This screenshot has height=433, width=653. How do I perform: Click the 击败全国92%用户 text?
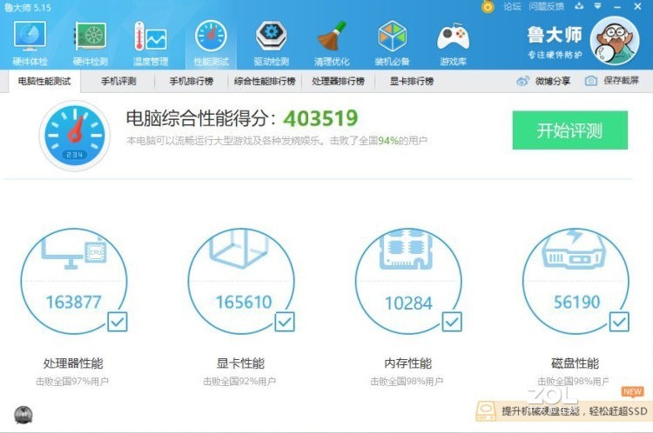point(239,382)
